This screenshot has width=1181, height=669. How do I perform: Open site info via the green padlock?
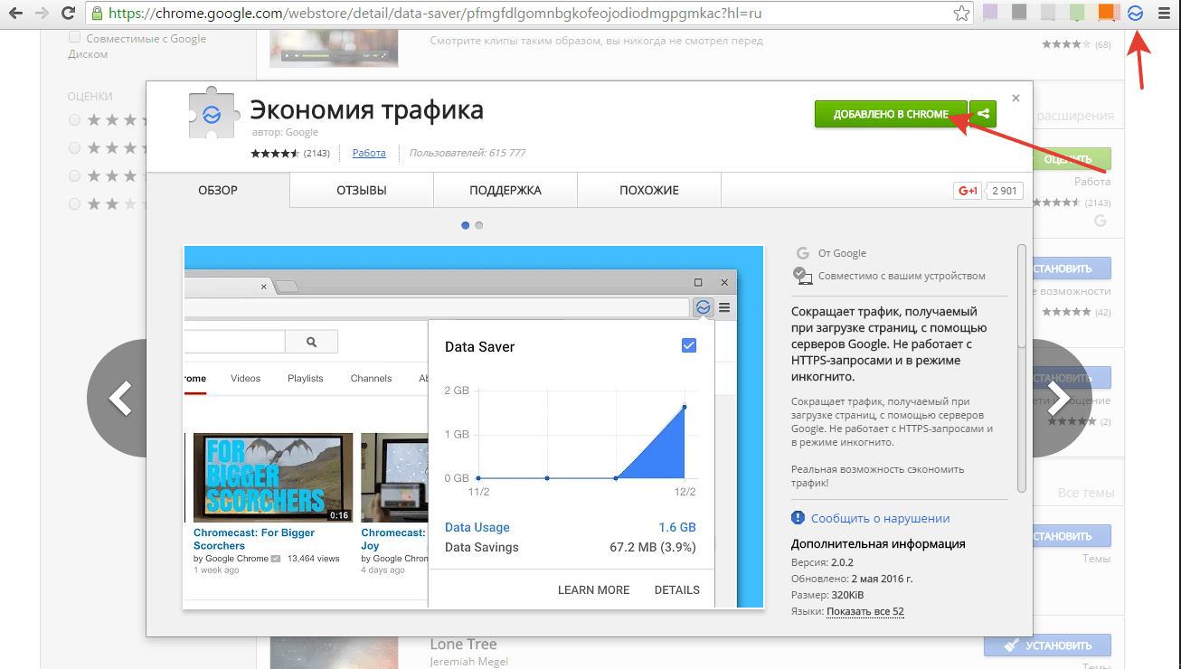tap(98, 14)
